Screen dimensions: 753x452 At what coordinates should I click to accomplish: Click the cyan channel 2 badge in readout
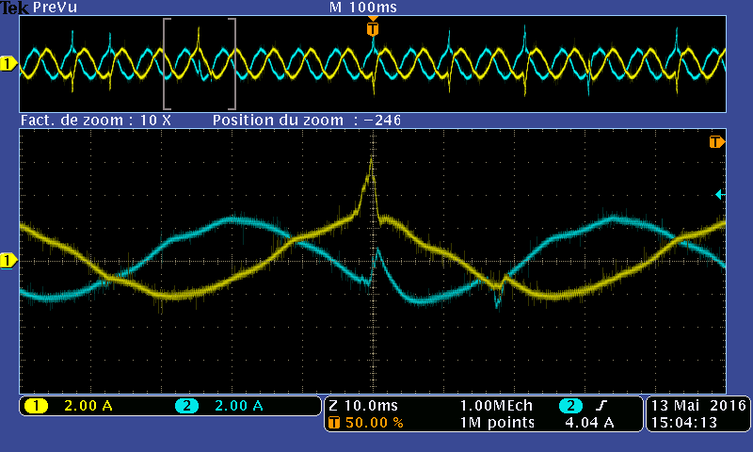(x=186, y=406)
